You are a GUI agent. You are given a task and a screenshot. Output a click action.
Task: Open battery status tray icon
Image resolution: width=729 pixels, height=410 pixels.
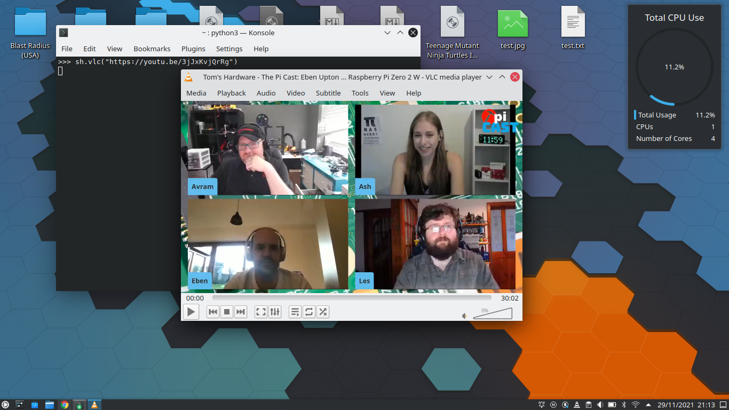[x=612, y=405]
